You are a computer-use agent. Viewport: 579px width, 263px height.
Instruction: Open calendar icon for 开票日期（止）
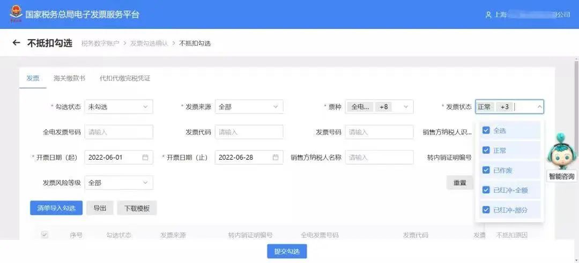(276, 157)
